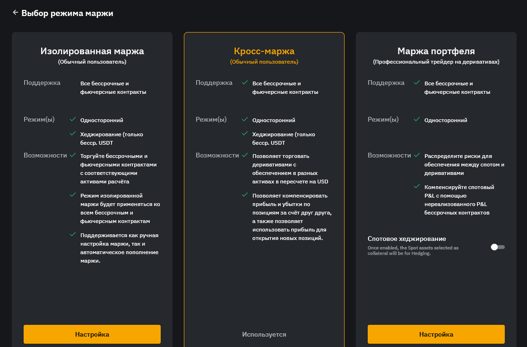Click checkmark next to Поддерживается как ручная настройка
This screenshot has width=527, height=347.
[x=73, y=234]
